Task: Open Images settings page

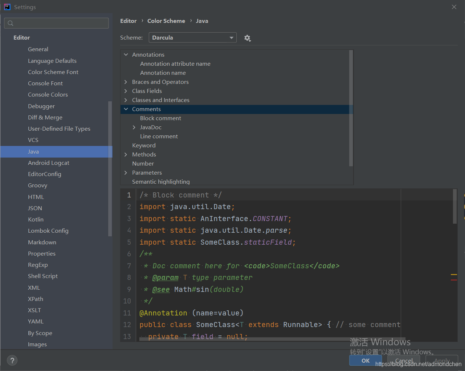Action: coord(37,344)
